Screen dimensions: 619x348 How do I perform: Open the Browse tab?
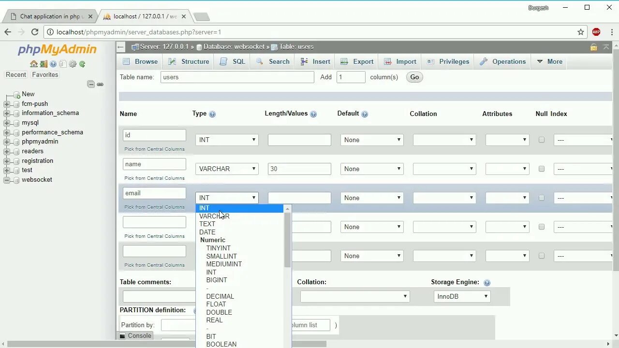tap(140, 61)
